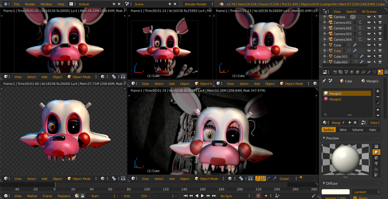Expand the Cone outliner item
The width and height of the screenshot is (388, 199).
click(324, 45)
